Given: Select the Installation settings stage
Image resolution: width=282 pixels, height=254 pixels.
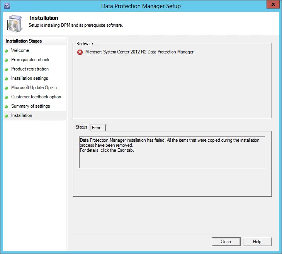Looking at the screenshot, I should pyautogui.click(x=30, y=78).
